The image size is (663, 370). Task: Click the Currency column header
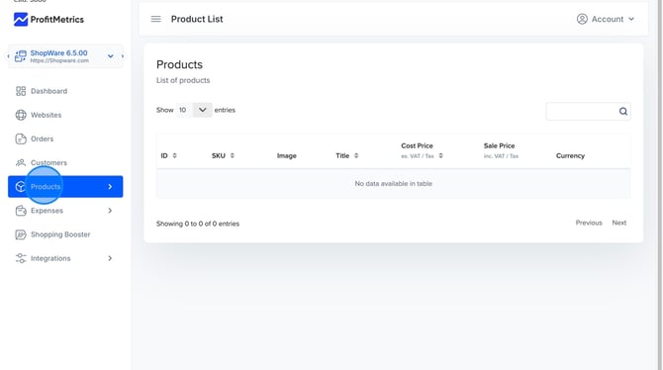[x=570, y=155]
